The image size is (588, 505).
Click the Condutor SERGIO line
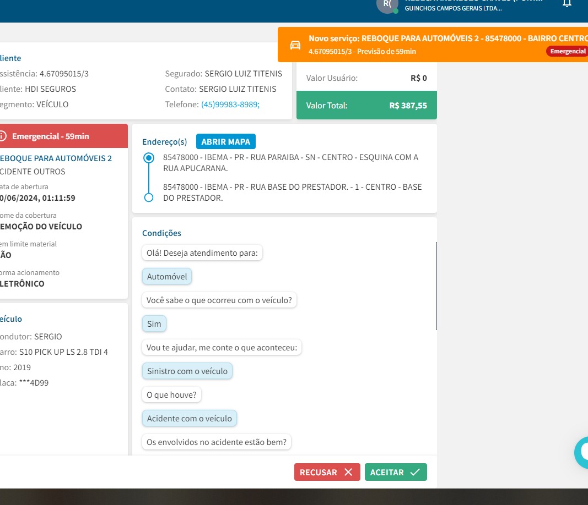[x=31, y=337]
